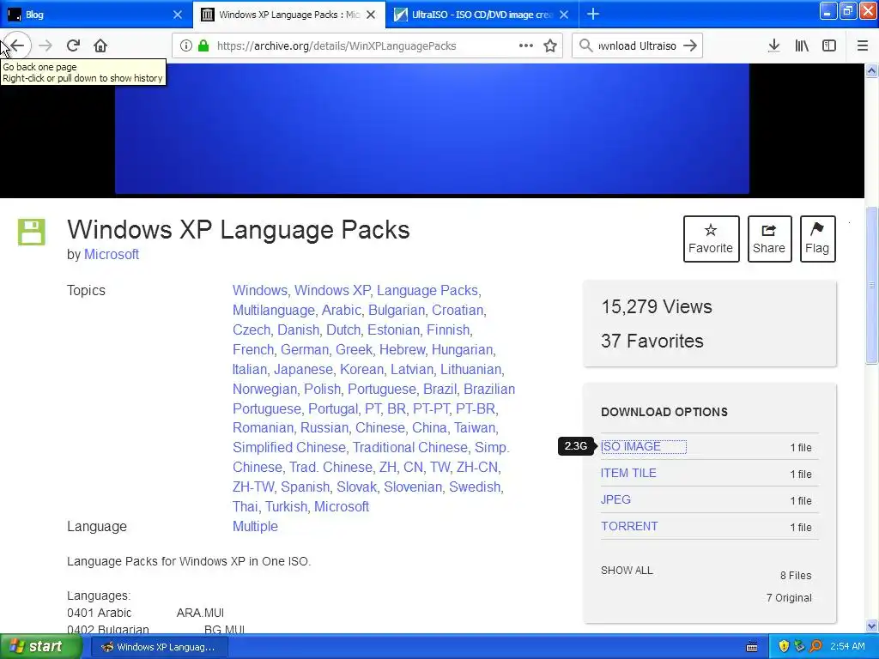The height and width of the screenshot is (659, 879).
Task: Click the search magnifier icon
Action: [585, 45]
